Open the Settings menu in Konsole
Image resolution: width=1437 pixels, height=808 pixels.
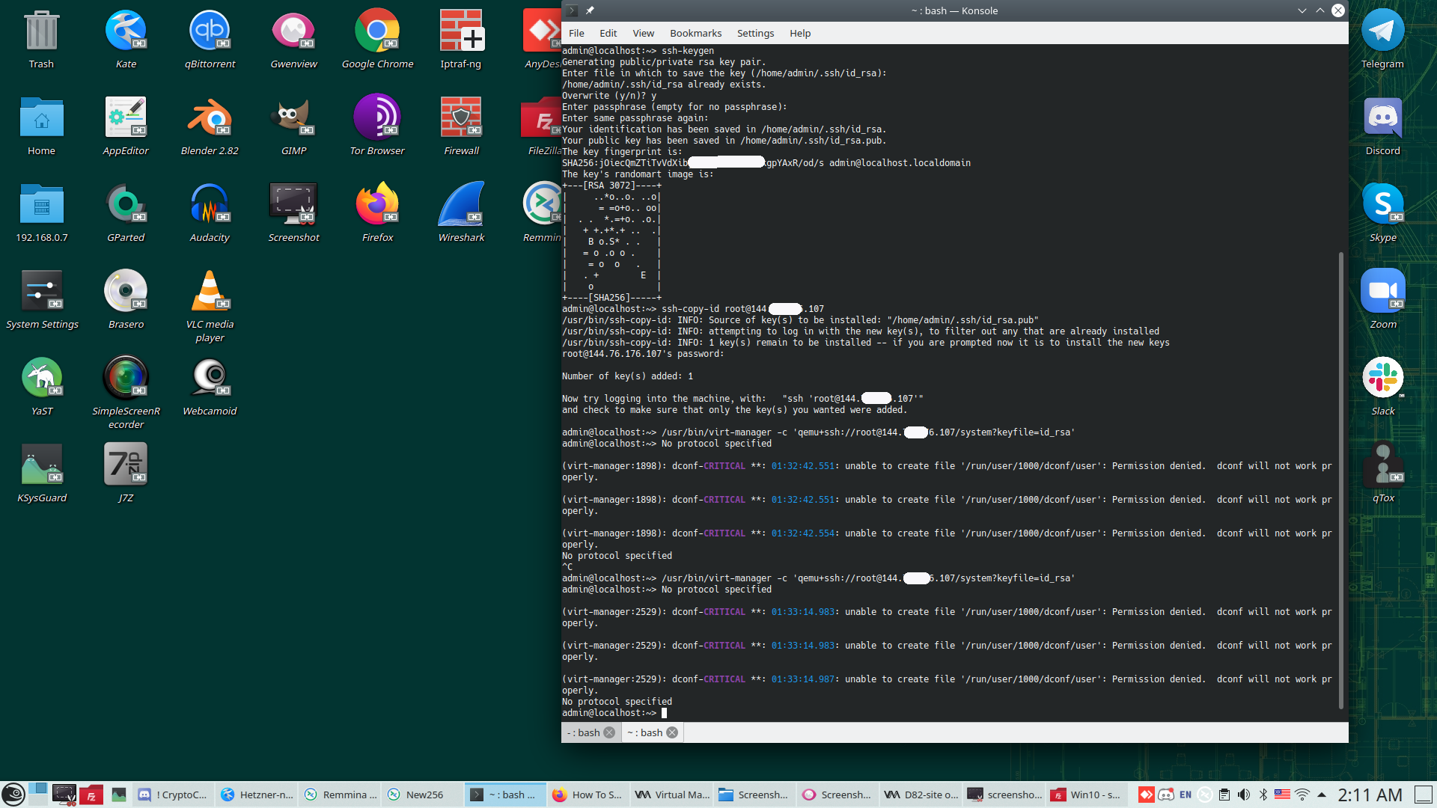755,33
